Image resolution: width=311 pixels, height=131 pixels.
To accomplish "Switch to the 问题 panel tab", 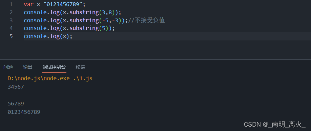I will click(x=8, y=67).
